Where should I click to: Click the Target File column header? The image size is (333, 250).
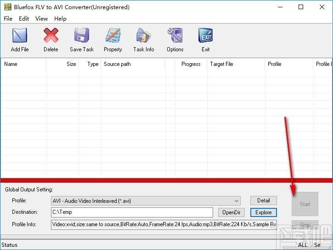tap(236, 64)
